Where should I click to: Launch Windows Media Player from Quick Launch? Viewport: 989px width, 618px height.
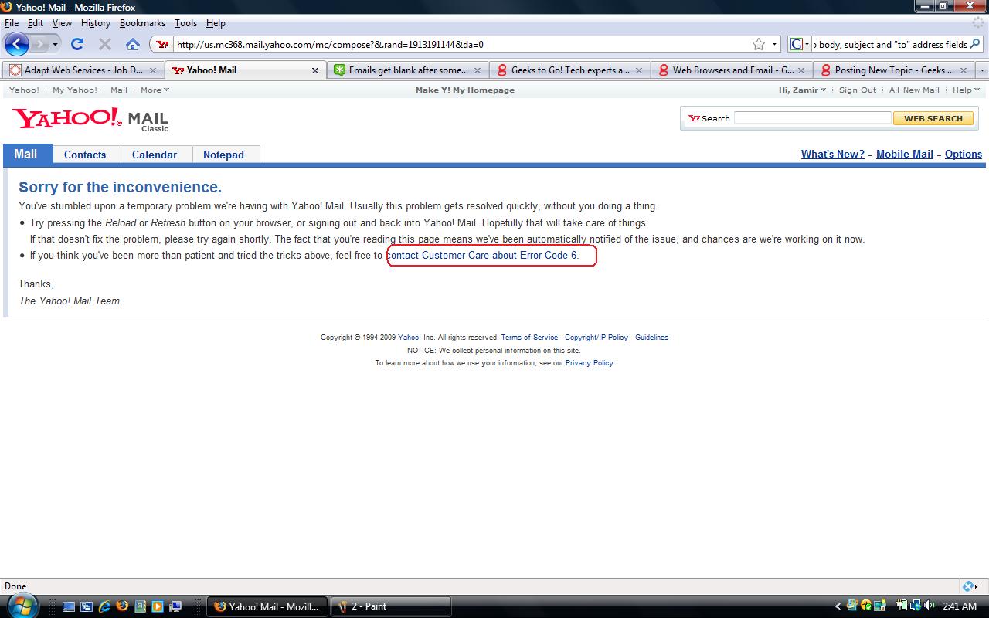pos(158,606)
